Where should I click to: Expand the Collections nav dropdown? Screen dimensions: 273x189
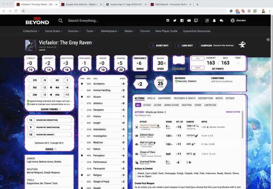(x=31, y=31)
